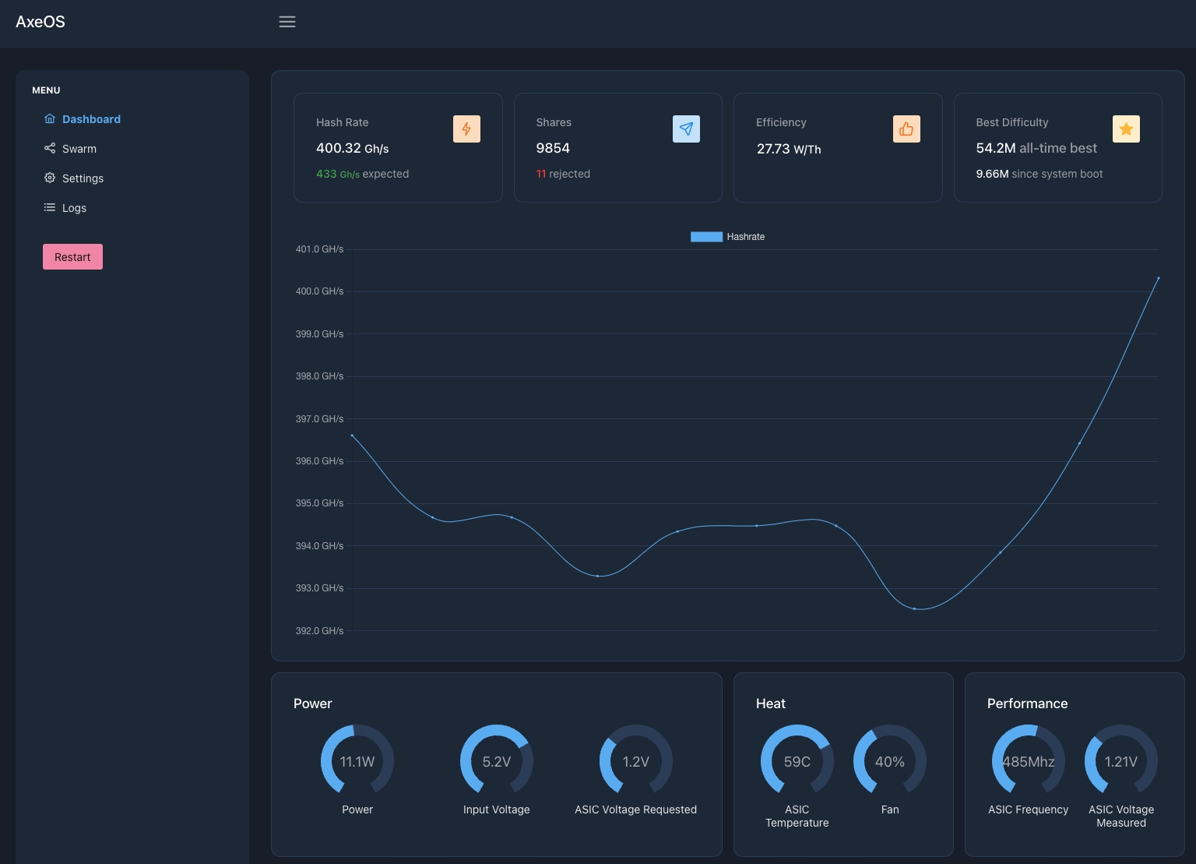This screenshot has height=864, width=1196.
Task: Click the last data point on hashrate chart
Action: click(x=1158, y=278)
